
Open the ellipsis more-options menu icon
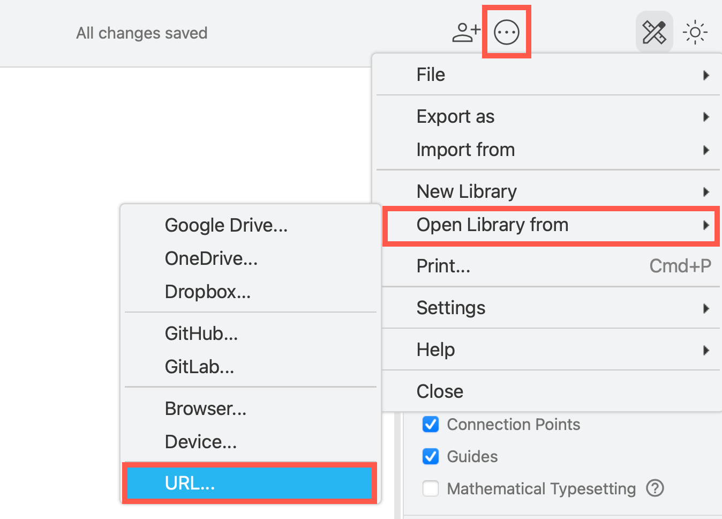[506, 32]
